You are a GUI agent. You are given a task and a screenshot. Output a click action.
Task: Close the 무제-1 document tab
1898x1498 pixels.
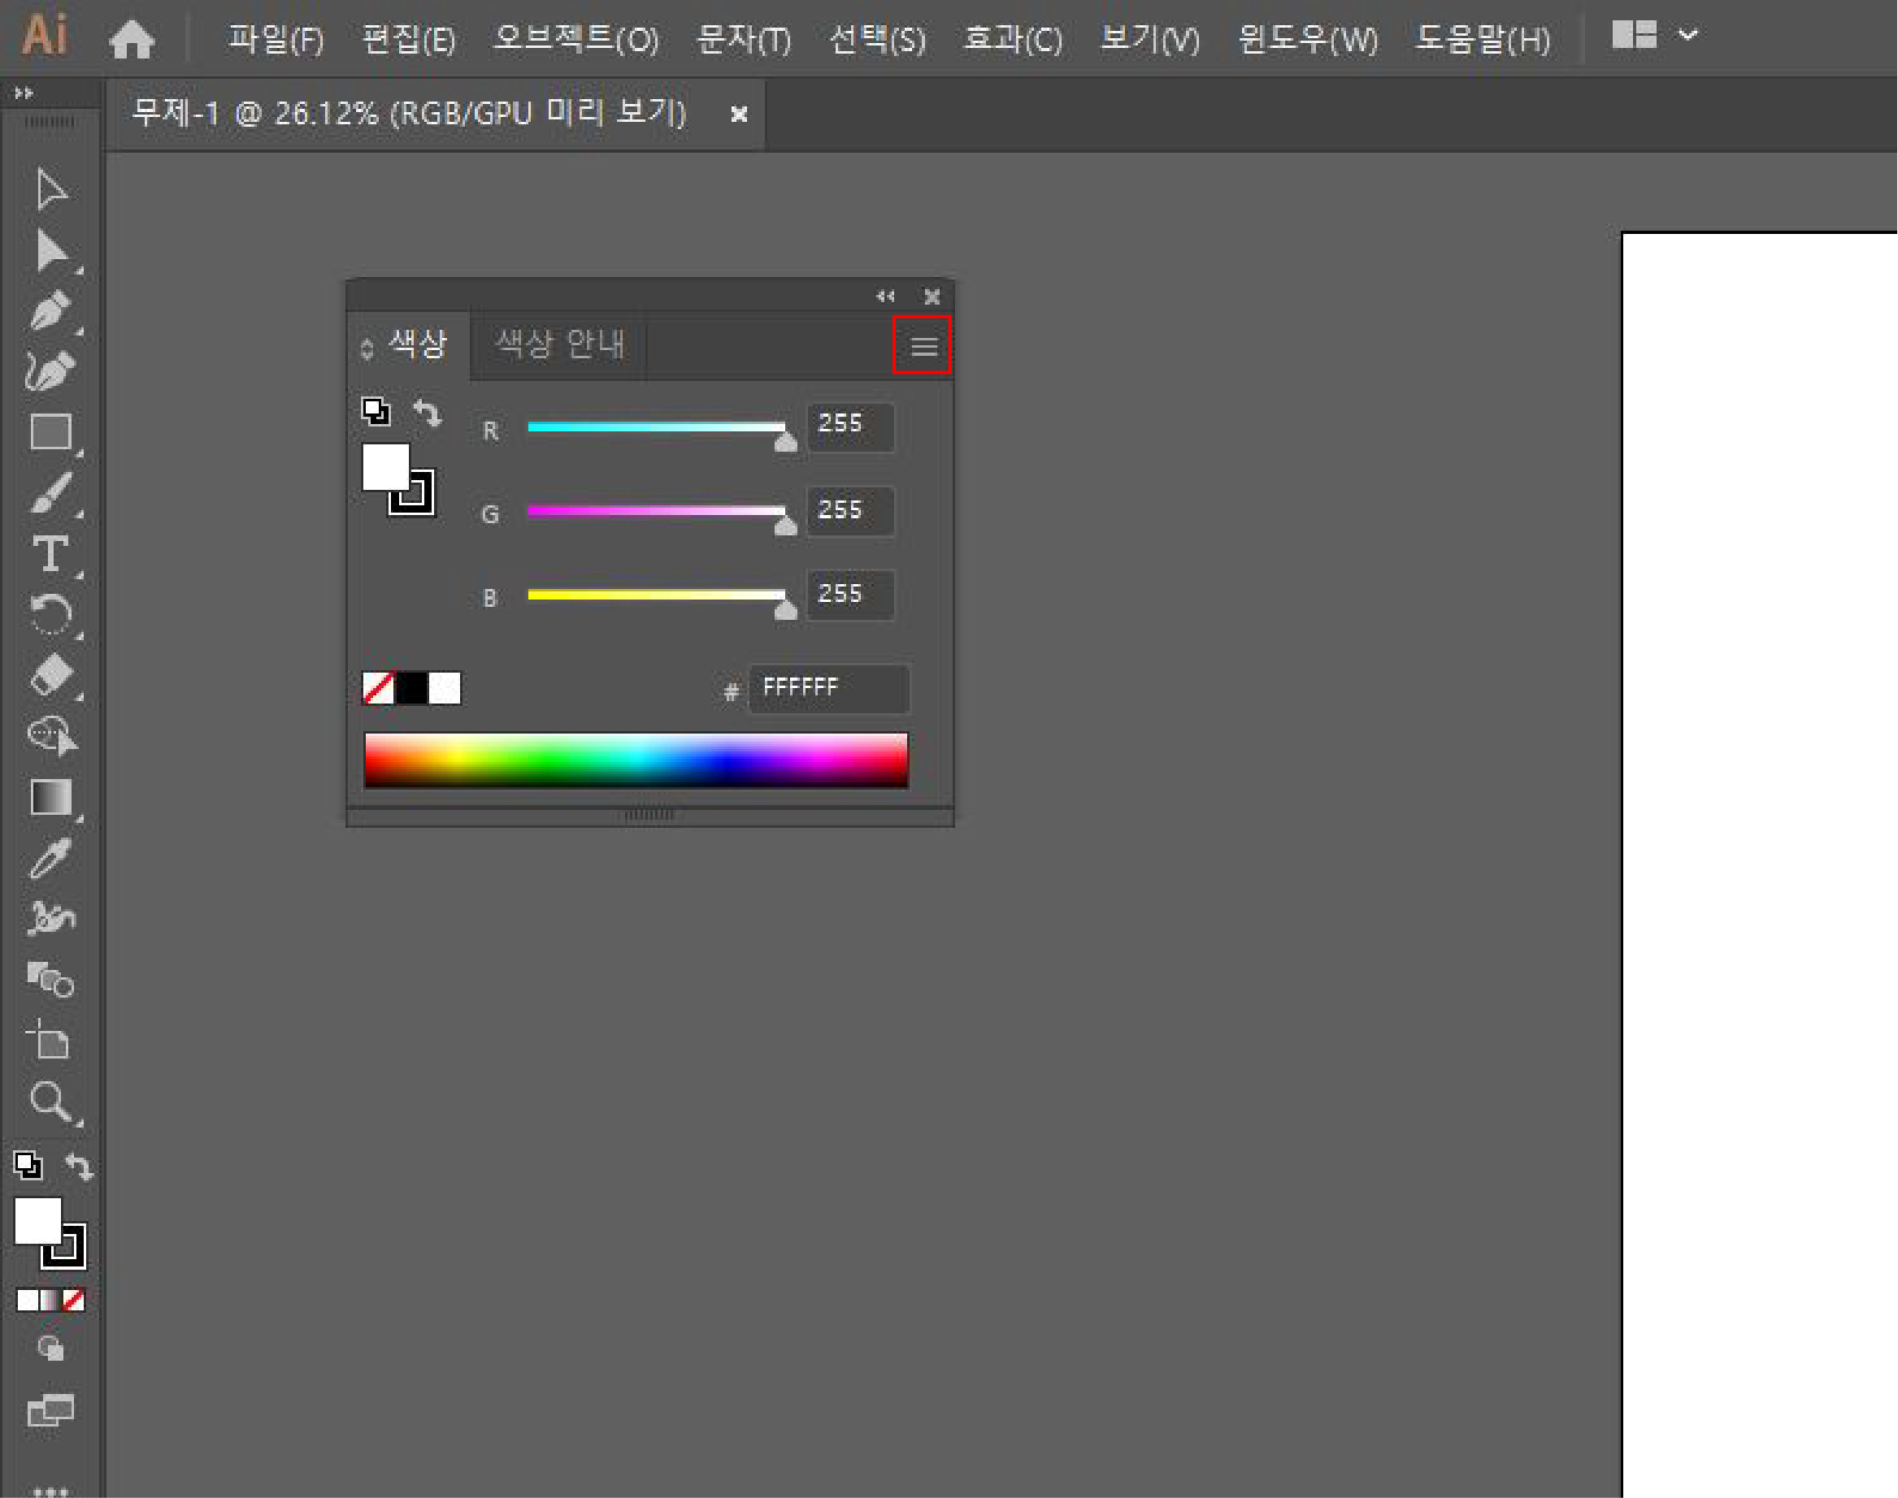pyautogui.click(x=739, y=114)
